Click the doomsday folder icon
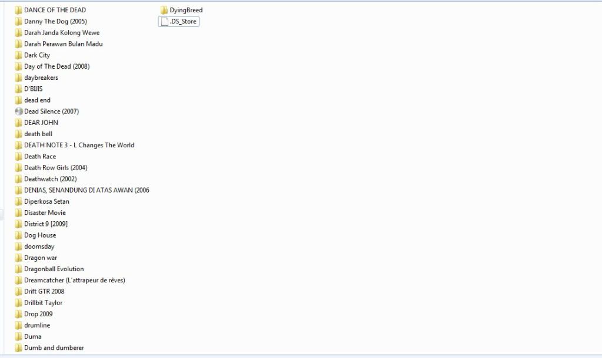The width and height of the screenshot is (602, 358). (x=18, y=246)
